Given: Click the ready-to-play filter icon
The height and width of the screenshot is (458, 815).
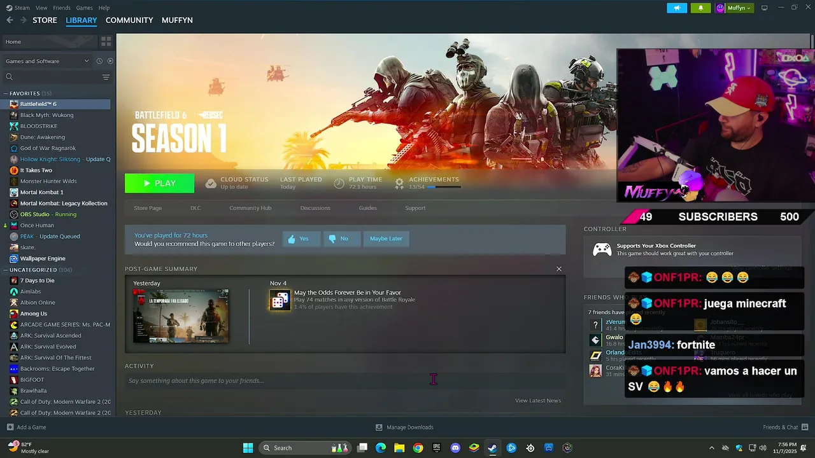Looking at the screenshot, I should (x=110, y=61).
